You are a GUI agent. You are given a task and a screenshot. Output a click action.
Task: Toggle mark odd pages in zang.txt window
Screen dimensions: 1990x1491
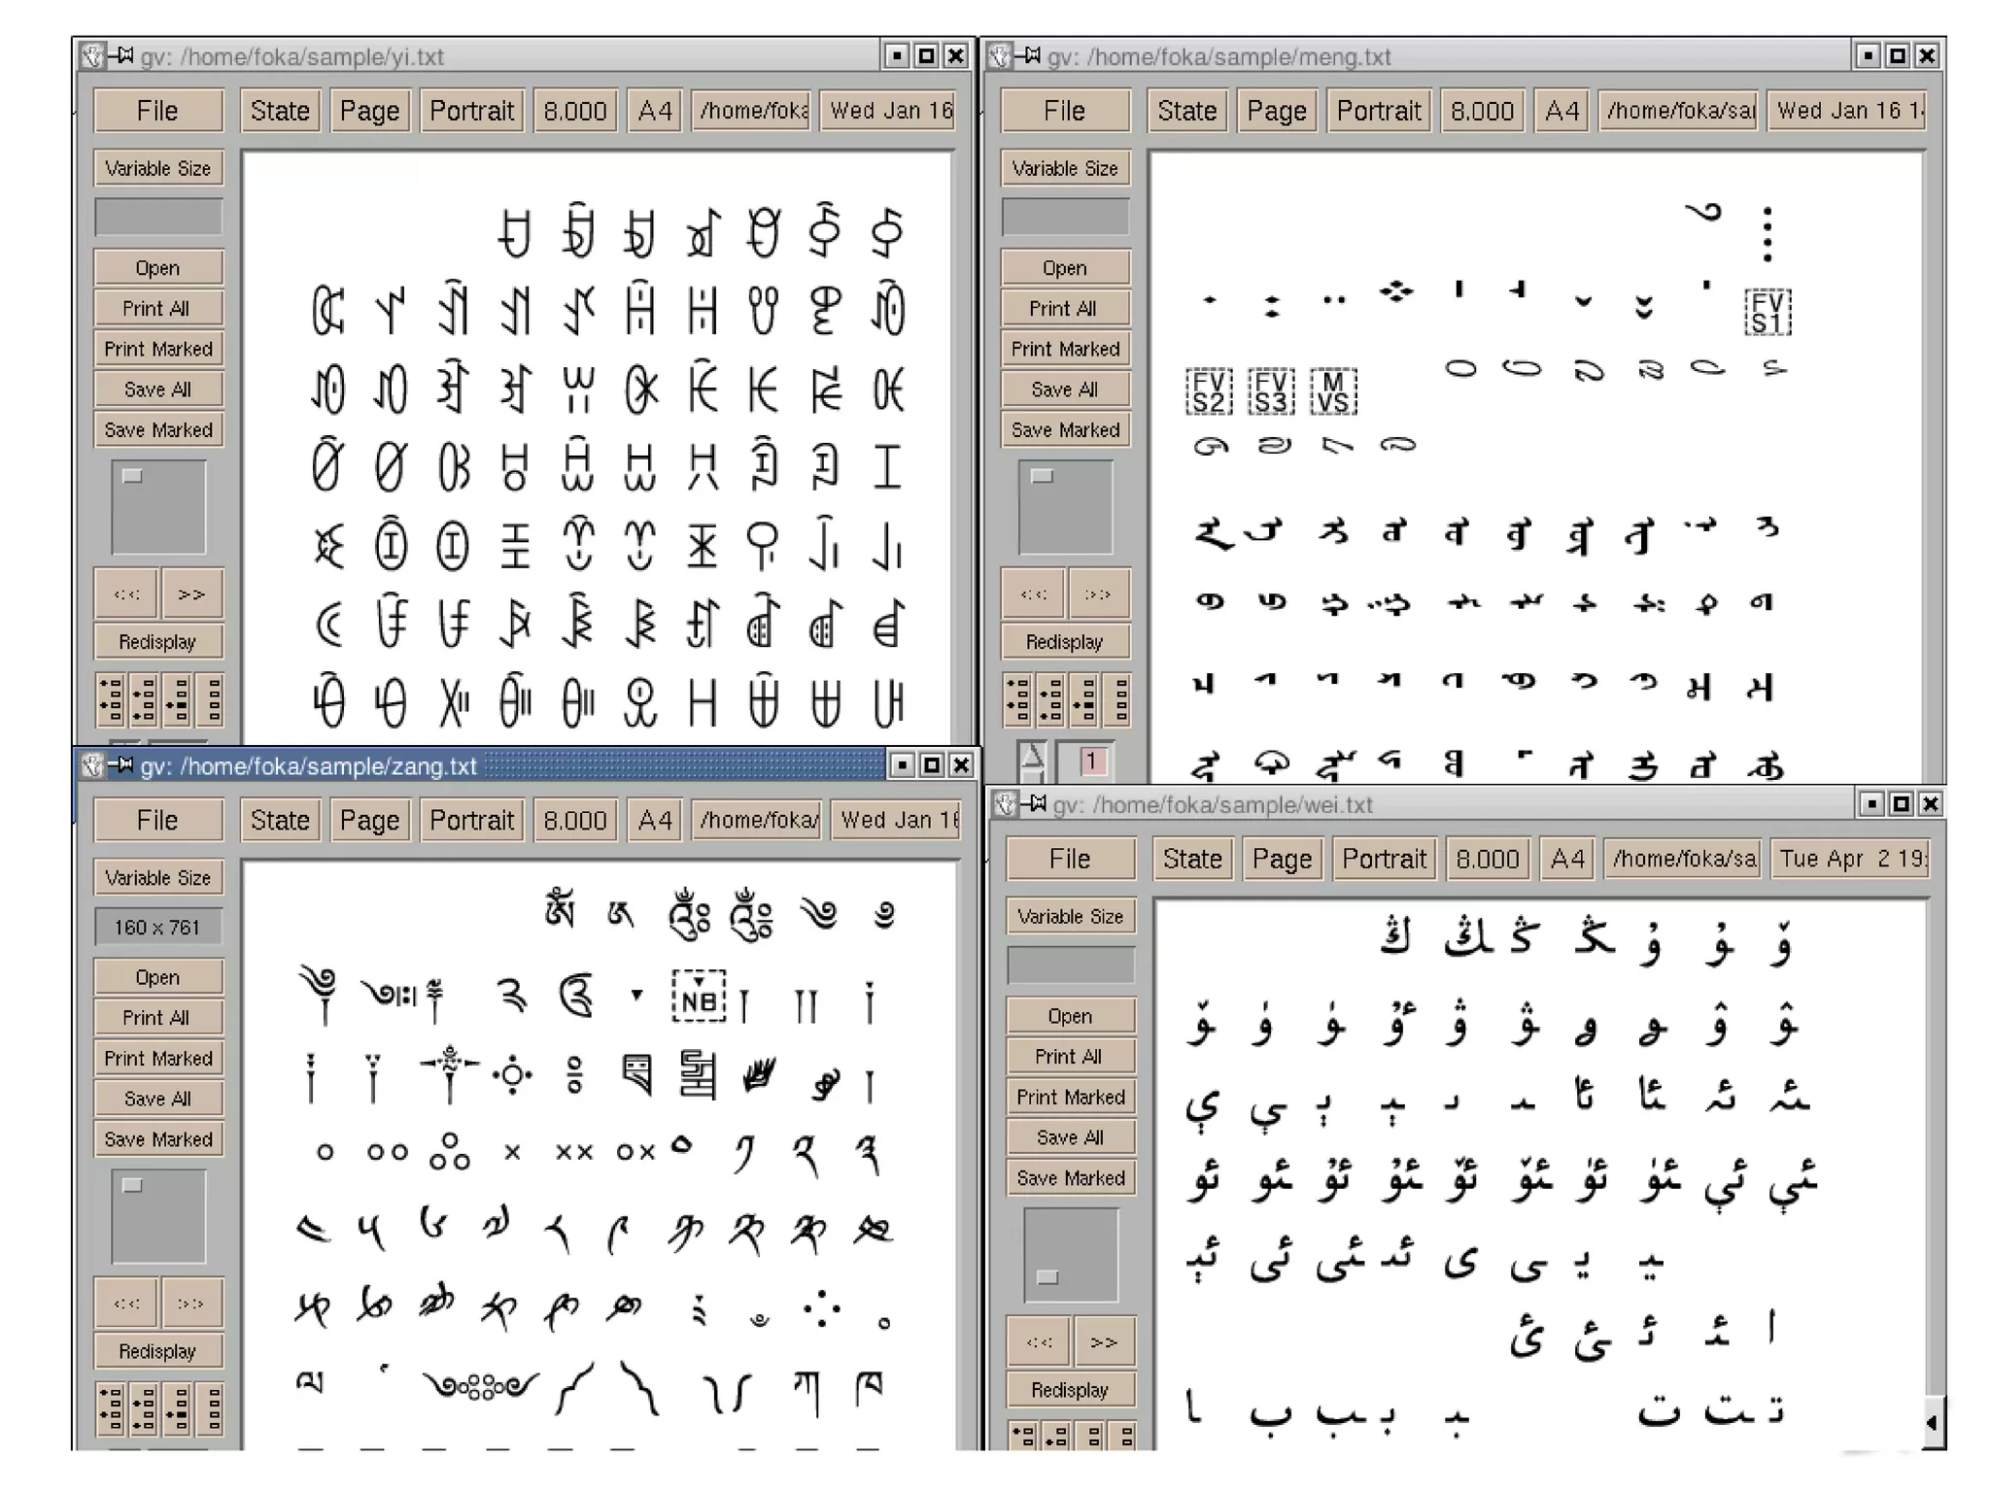[x=111, y=1408]
